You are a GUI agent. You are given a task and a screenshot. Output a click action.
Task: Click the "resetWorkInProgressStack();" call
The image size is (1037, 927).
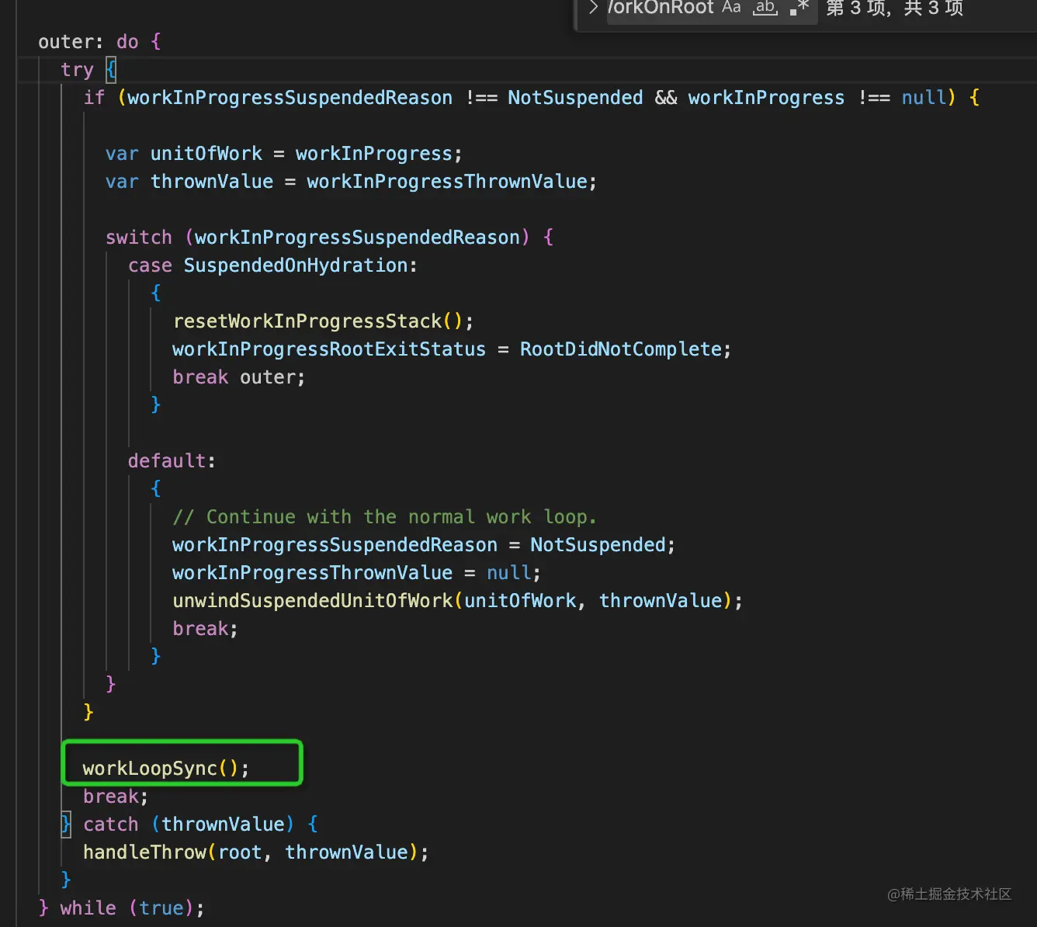323,321
